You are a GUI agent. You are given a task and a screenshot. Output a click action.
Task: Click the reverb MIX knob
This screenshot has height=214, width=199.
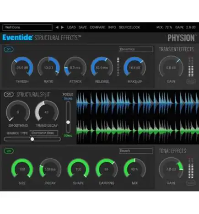point(134,168)
